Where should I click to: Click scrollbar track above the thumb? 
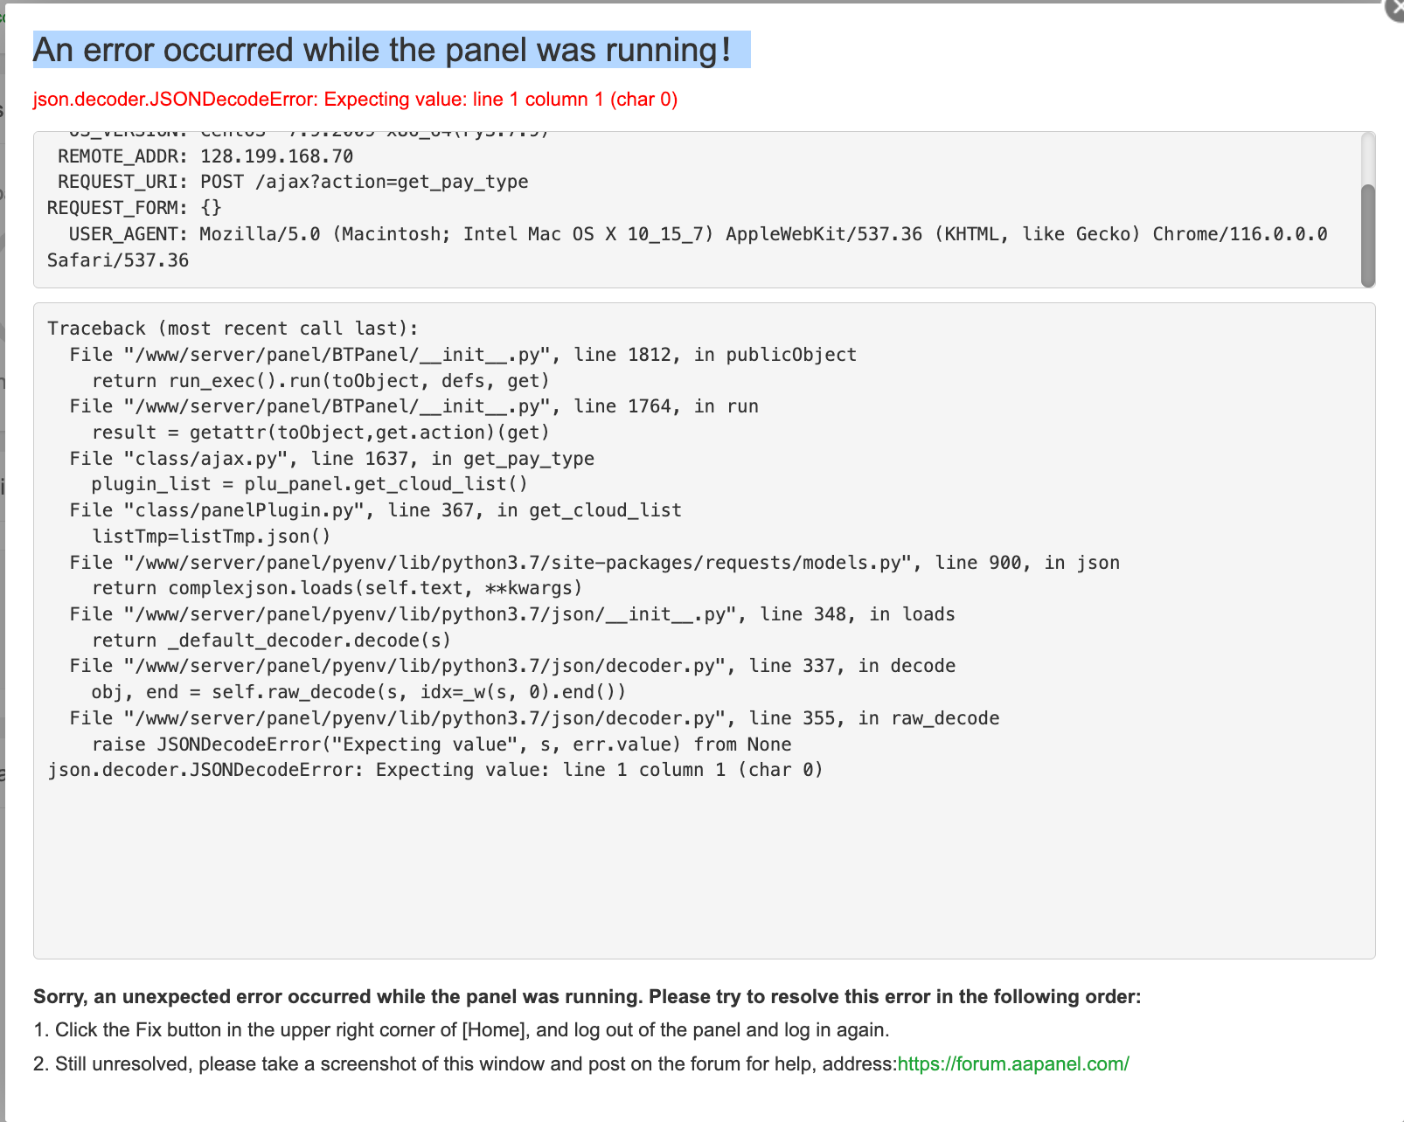pos(1368,157)
